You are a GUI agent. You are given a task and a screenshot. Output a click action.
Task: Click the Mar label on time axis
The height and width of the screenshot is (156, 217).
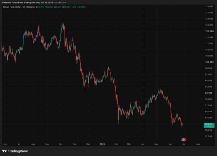[129, 144]
